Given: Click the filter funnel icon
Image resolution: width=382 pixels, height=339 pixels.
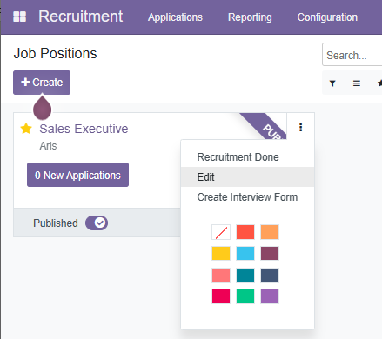Looking at the screenshot, I should 332,83.
